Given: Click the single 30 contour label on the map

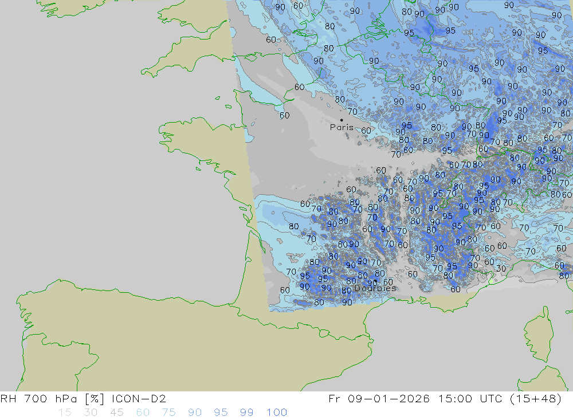Looking at the screenshot, I should tap(501, 268).
